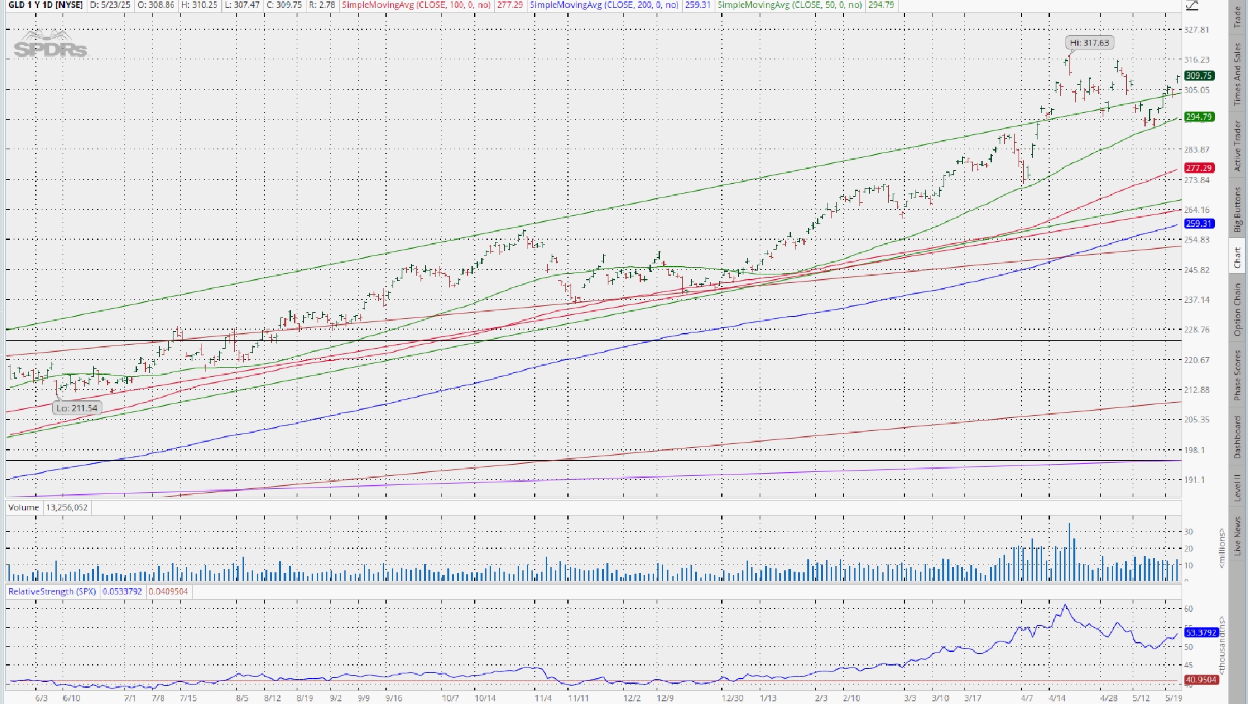Click the blue 259.31 SMA price tag
The image size is (1252, 704).
coord(1199,224)
